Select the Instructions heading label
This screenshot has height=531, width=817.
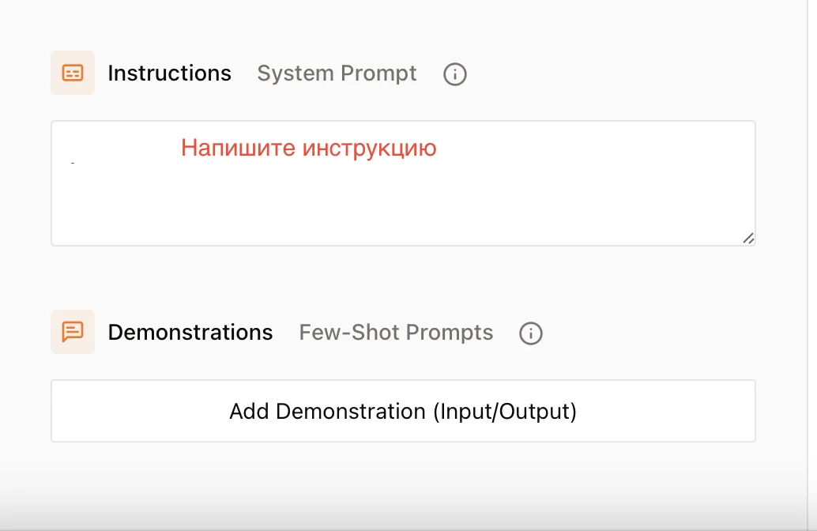pos(169,73)
